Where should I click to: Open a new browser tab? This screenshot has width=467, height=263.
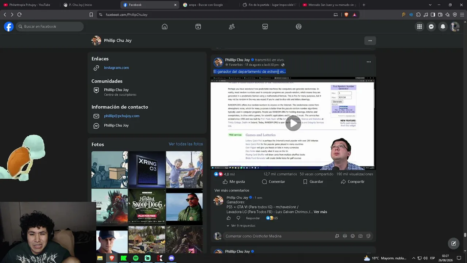coord(364,5)
